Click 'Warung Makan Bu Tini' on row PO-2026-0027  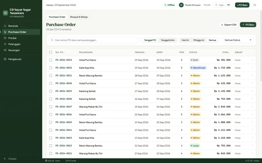(91, 107)
